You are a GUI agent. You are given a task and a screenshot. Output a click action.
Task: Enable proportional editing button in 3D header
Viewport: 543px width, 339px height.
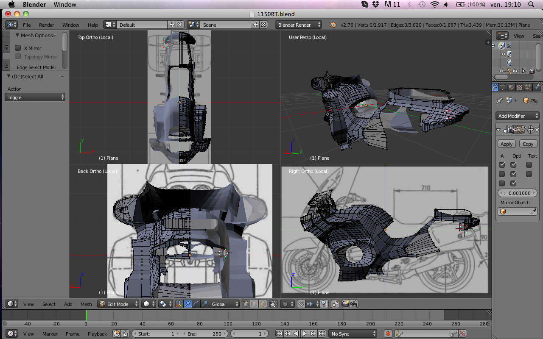pos(285,304)
